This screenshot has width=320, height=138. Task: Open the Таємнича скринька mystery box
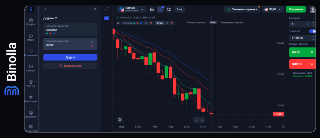click(242, 9)
